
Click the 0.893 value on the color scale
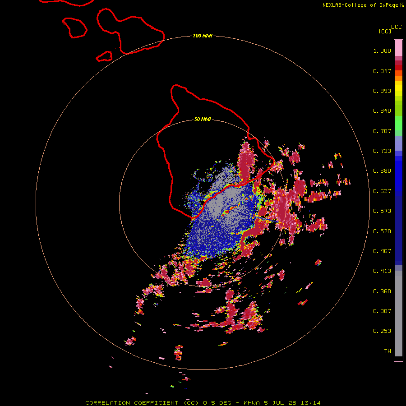pyautogui.click(x=382, y=91)
